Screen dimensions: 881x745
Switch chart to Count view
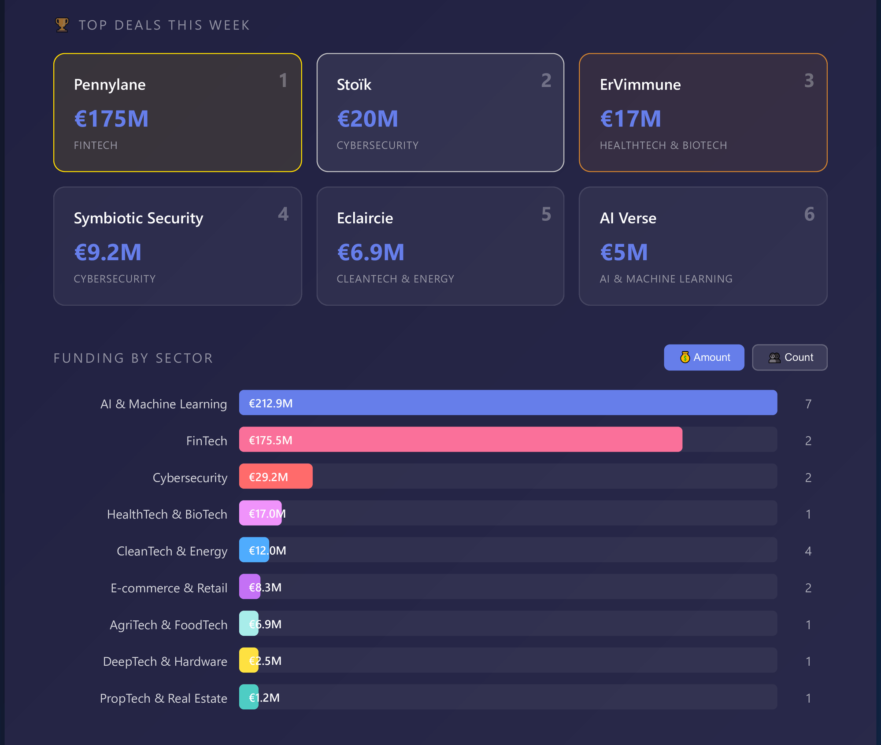789,357
